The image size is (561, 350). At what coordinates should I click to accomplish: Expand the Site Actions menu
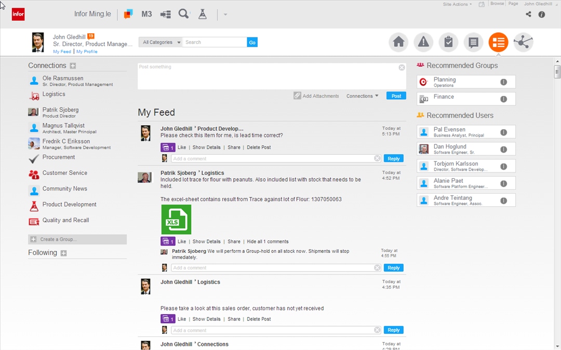pyautogui.click(x=457, y=4)
